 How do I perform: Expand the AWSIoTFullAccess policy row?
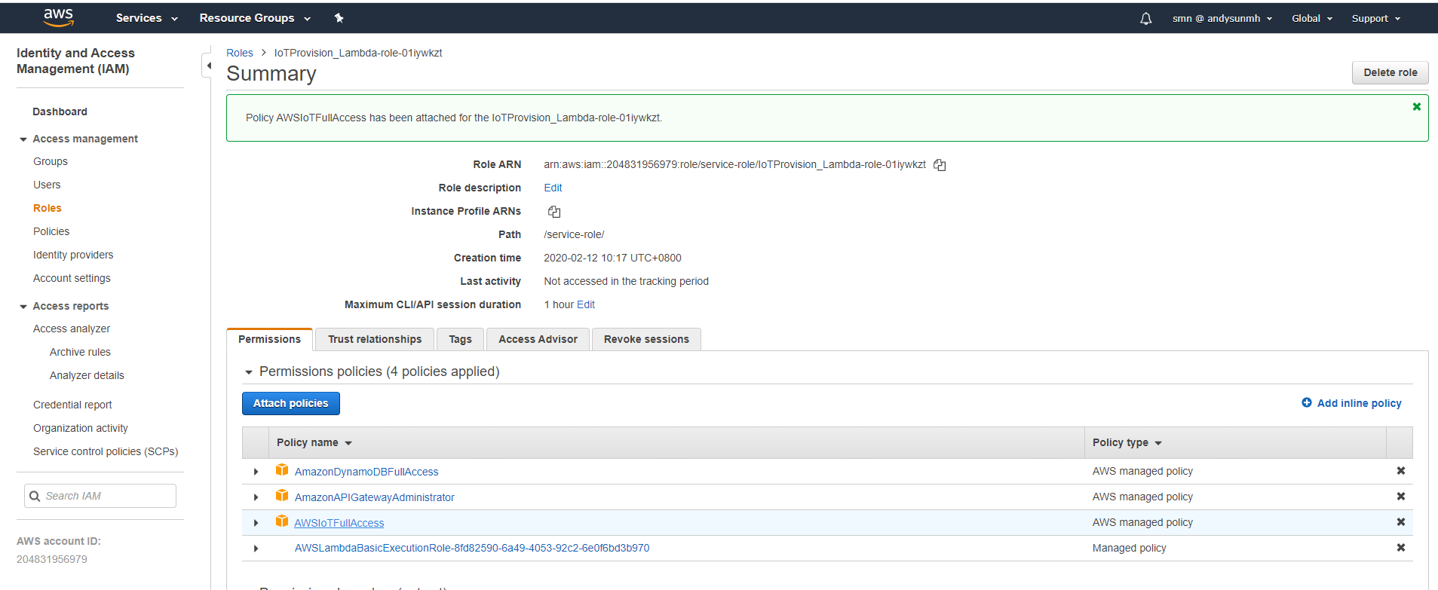pos(256,523)
